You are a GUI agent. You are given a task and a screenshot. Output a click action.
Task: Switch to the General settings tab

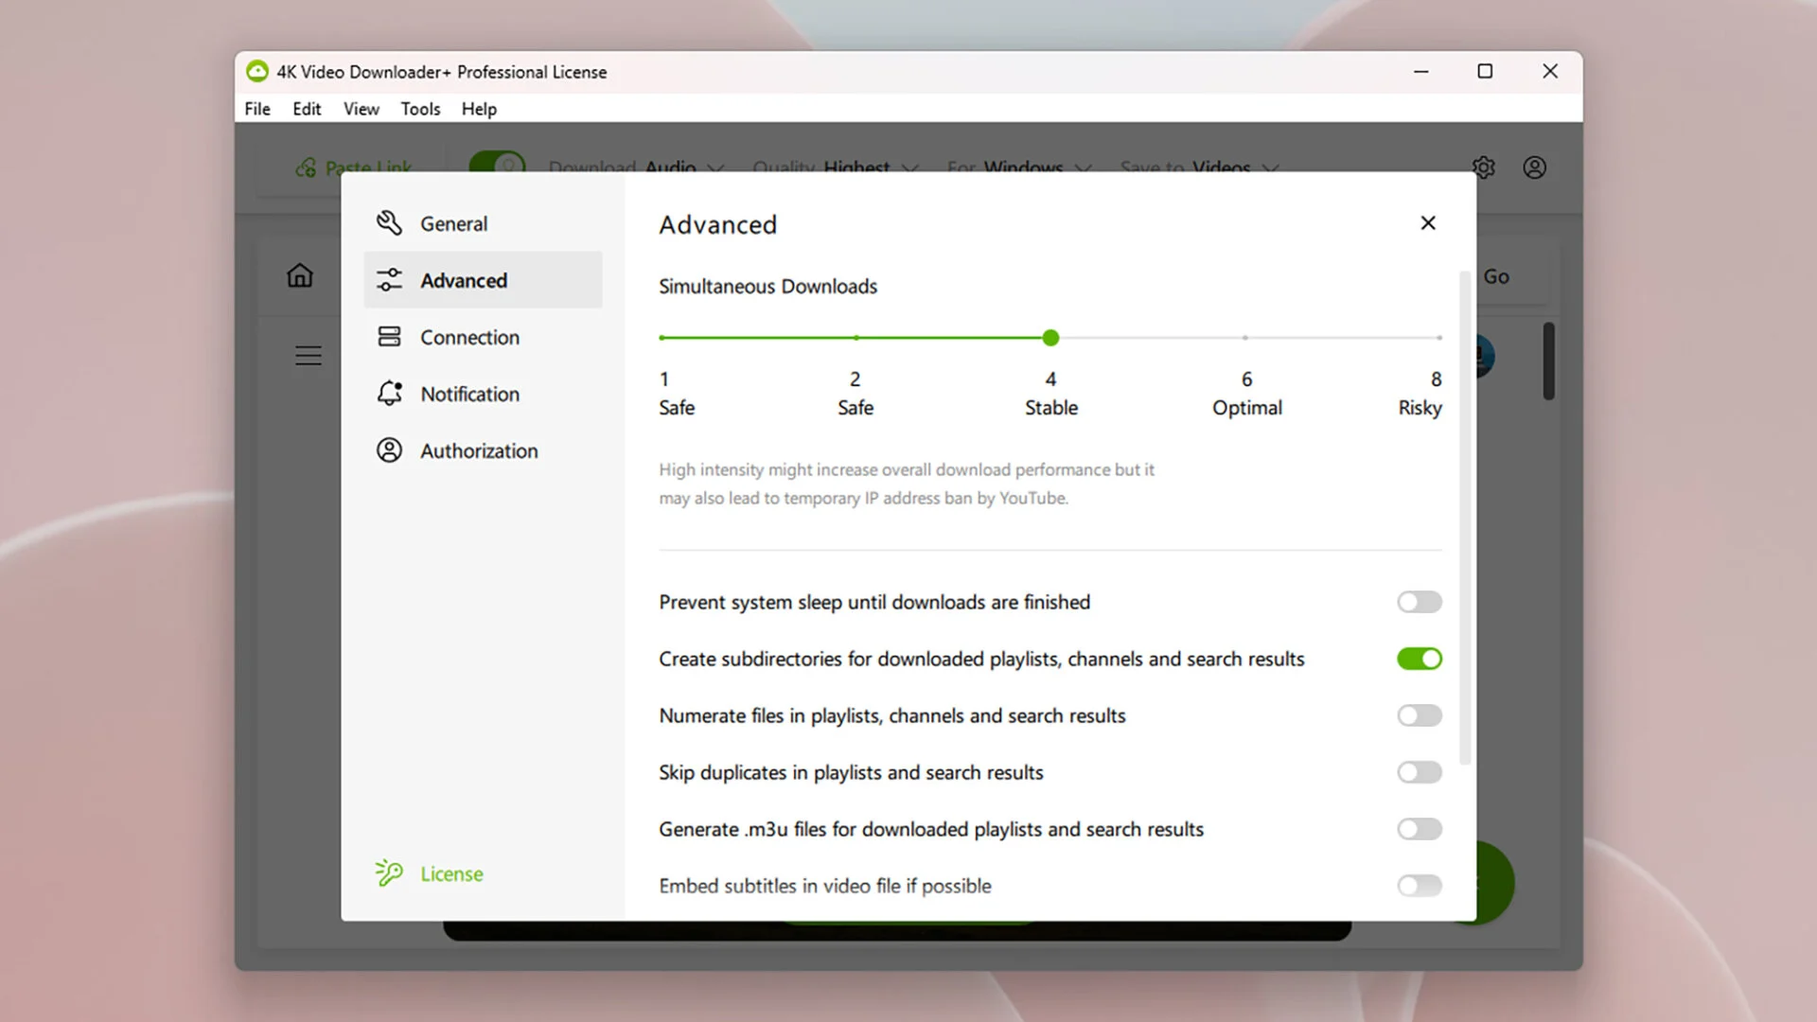483,223
